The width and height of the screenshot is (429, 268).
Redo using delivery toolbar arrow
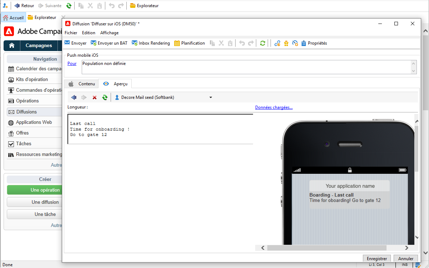click(251, 43)
